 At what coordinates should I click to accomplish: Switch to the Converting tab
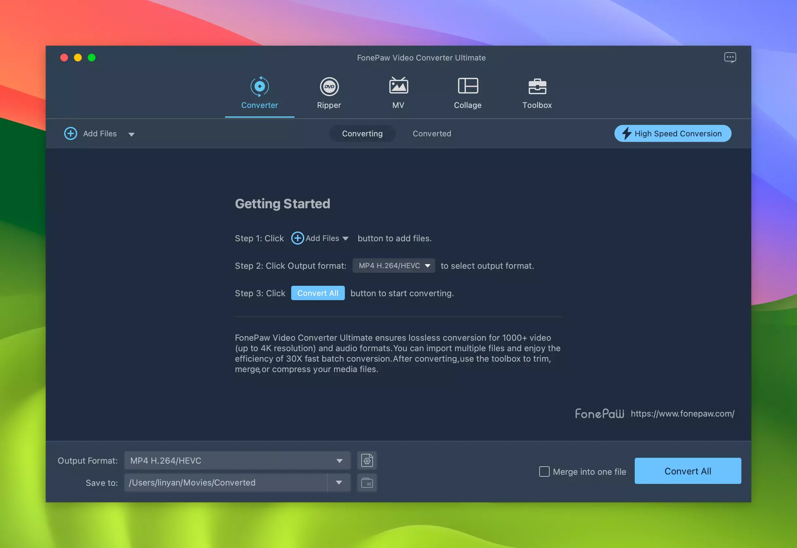tap(362, 133)
